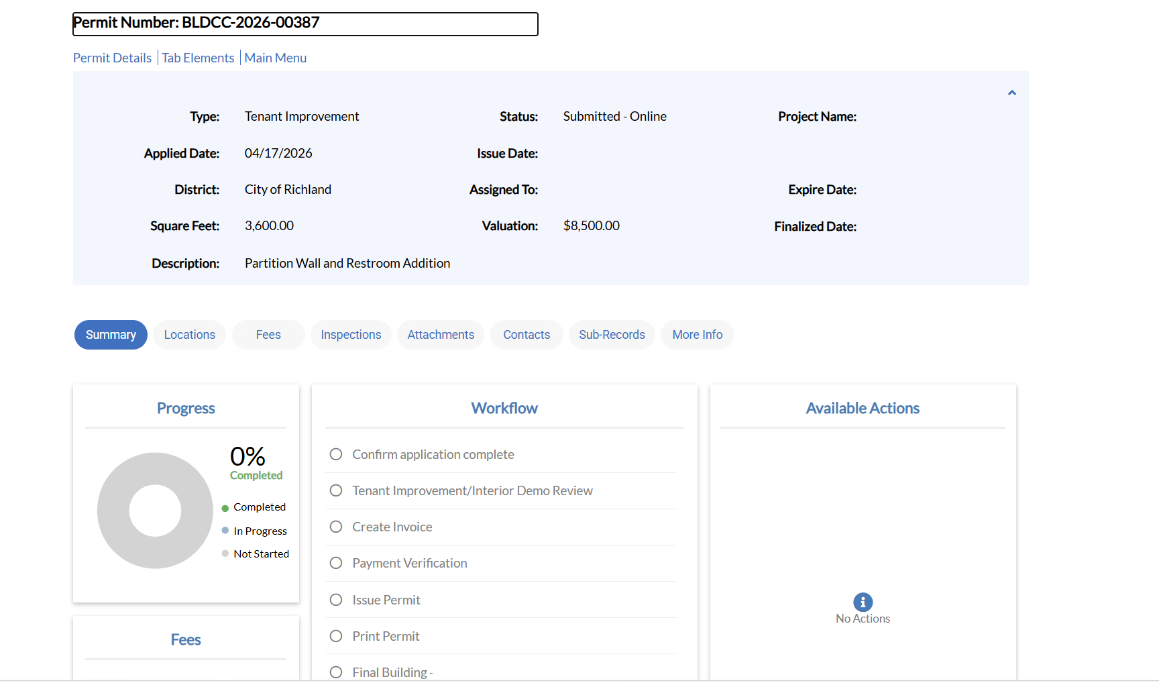Open the Fees tab
Viewport: 1159px width, 683px height.
[268, 335]
